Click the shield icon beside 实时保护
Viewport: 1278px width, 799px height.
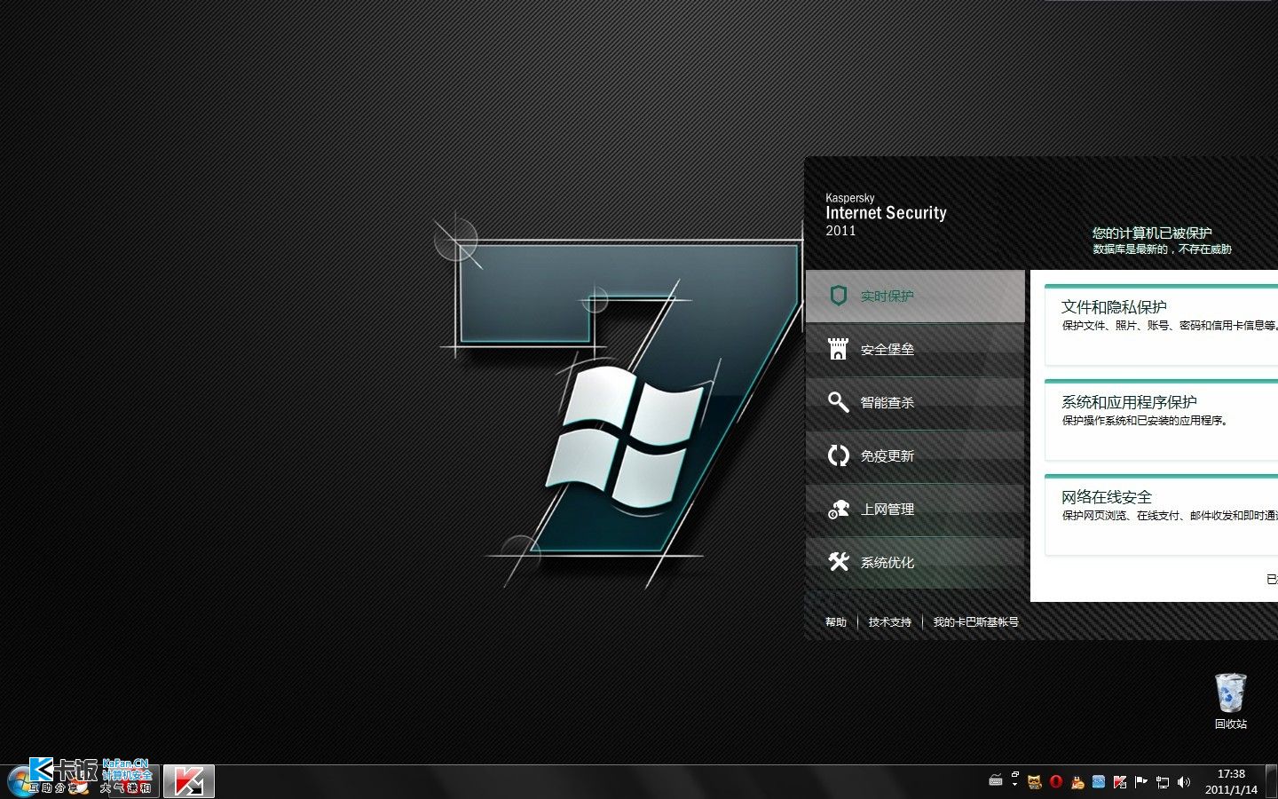[x=838, y=296]
